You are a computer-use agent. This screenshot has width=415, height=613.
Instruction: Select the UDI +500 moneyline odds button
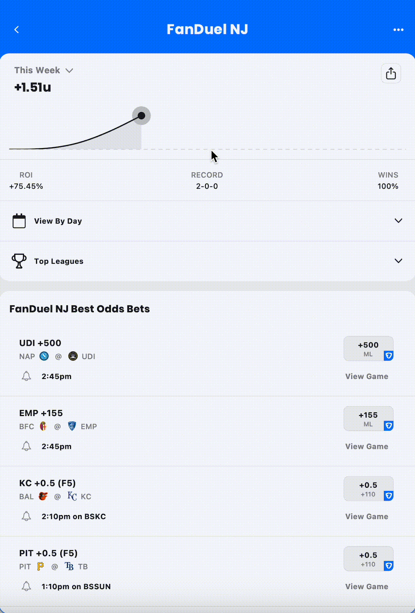tap(368, 349)
